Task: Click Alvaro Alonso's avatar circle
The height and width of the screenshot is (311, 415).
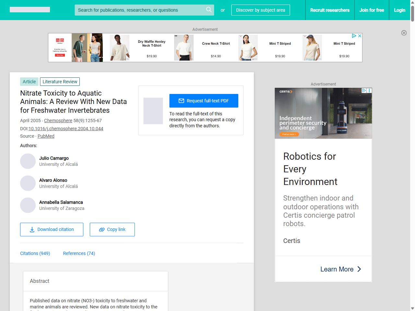Action: [x=28, y=183]
